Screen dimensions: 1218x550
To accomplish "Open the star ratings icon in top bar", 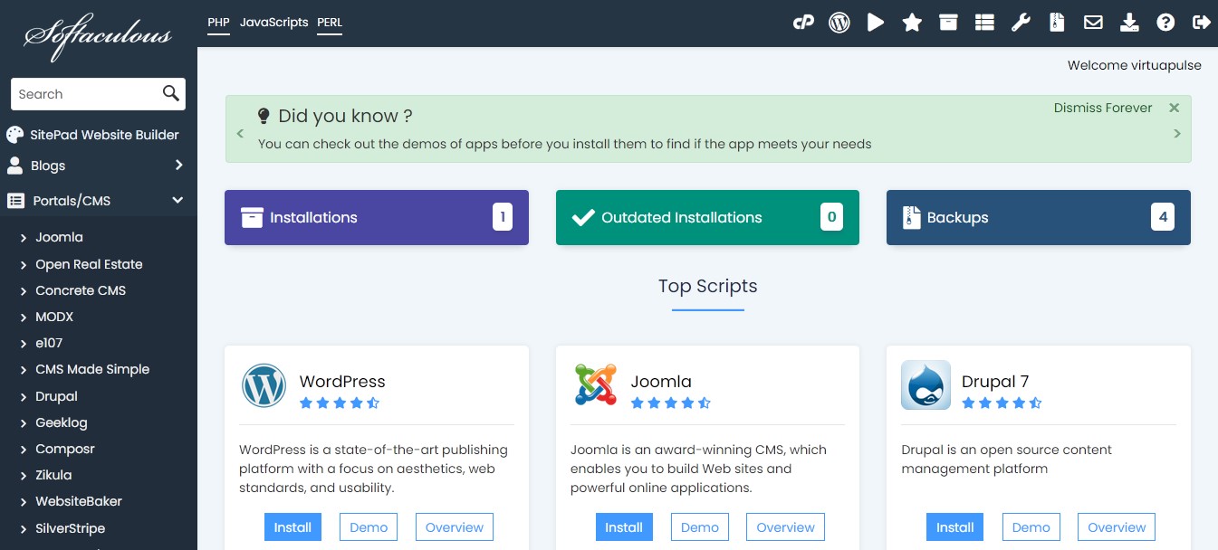I will tap(912, 23).
